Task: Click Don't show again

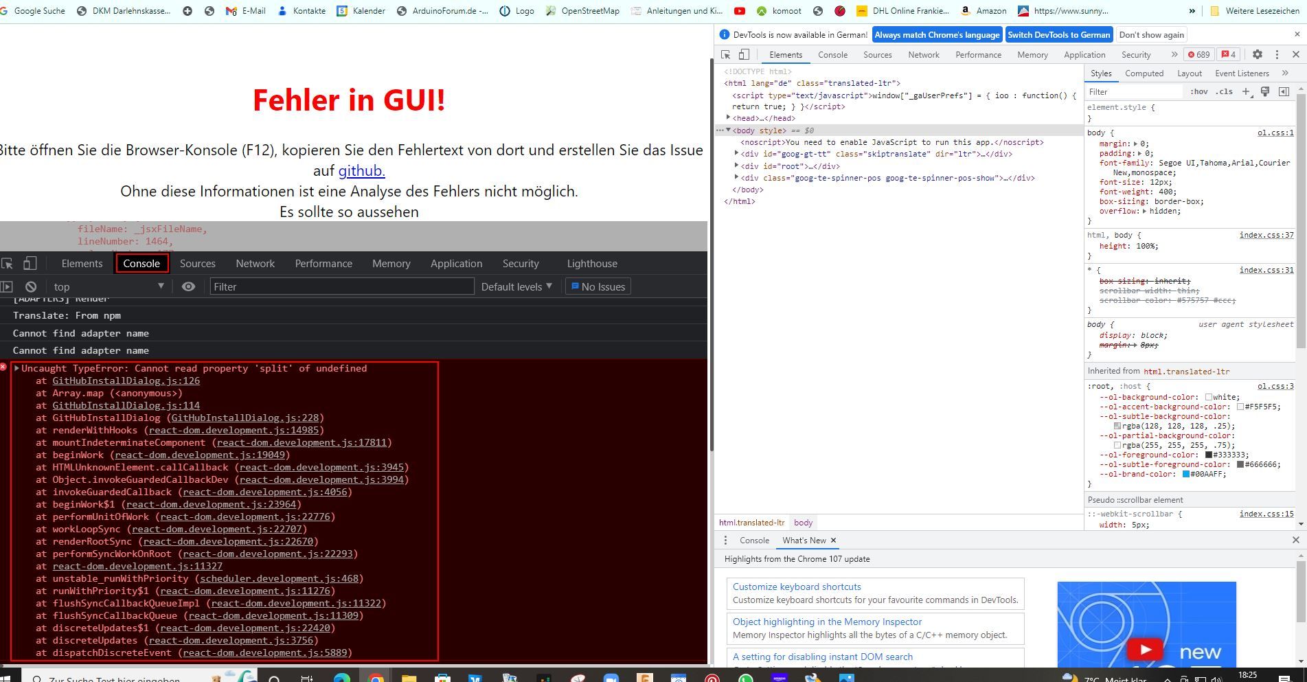Action: (1151, 35)
